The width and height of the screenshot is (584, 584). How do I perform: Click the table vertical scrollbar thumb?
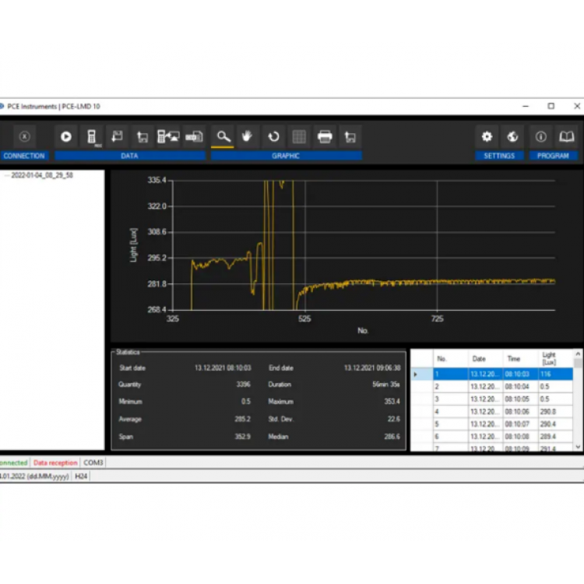point(578,363)
